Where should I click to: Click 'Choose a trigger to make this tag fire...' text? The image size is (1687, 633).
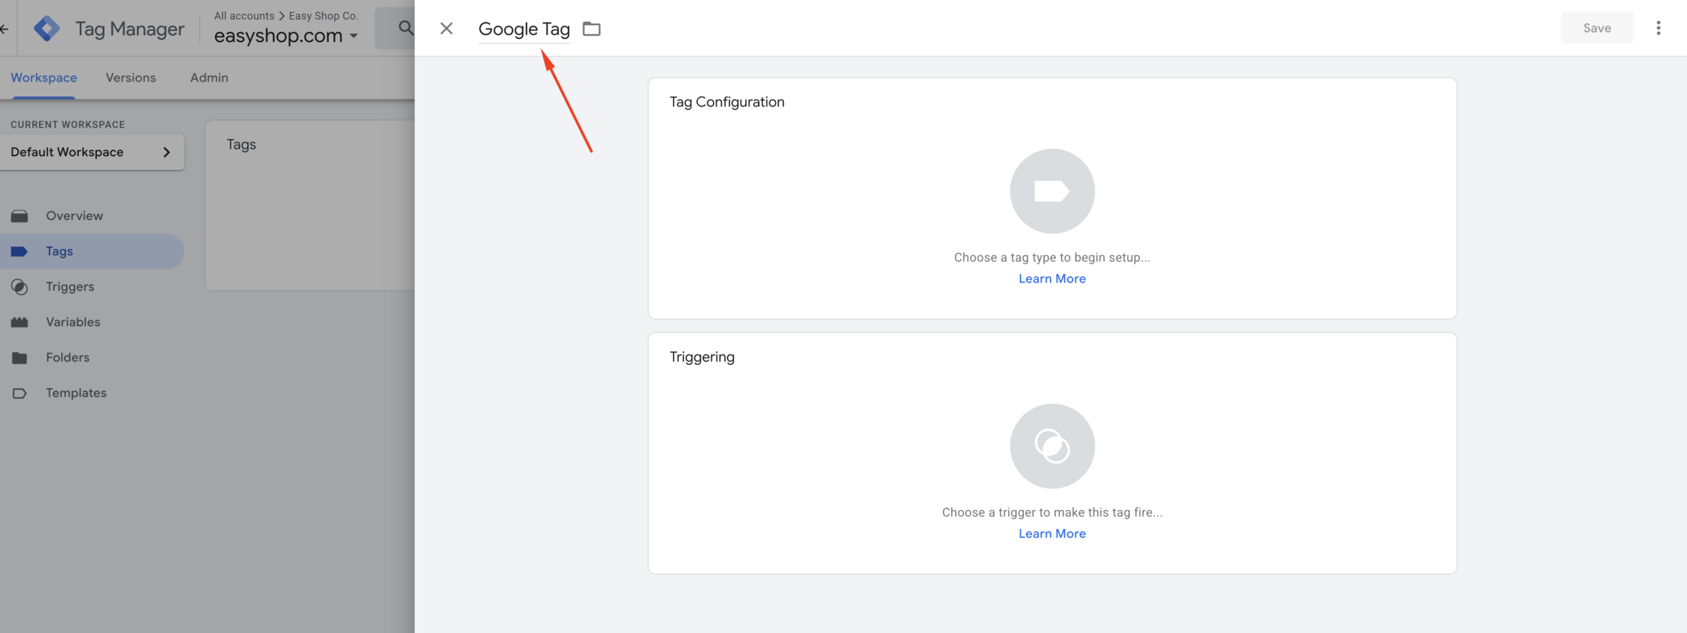pyautogui.click(x=1052, y=512)
